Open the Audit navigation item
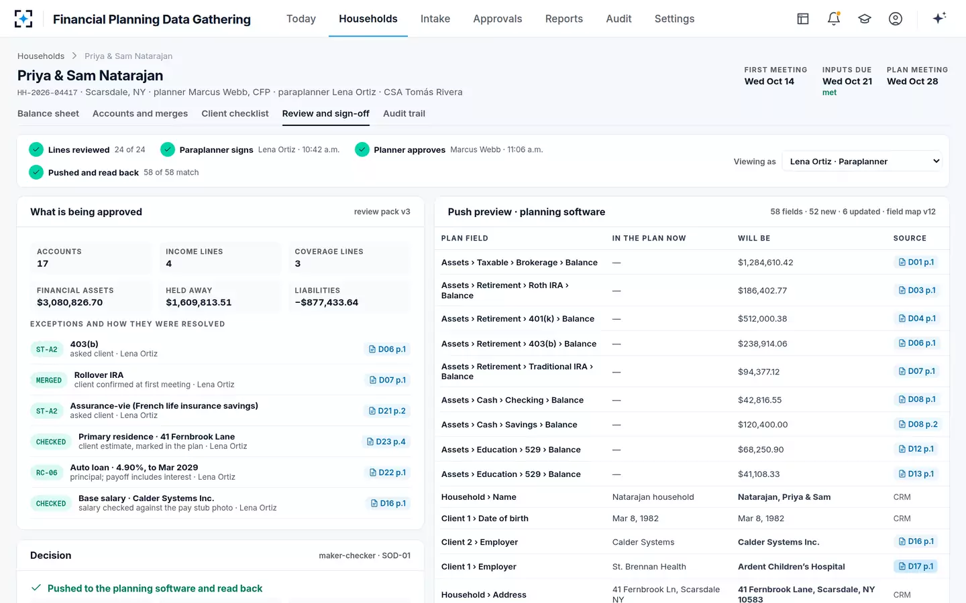 [619, 19]
